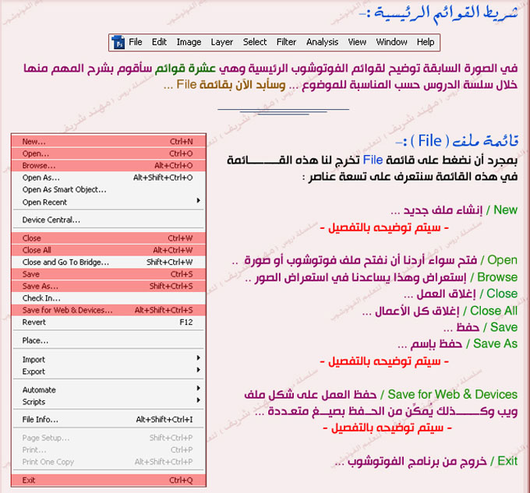Open the Analysis menu
Image resolution: width=530 pixels, height=493 pixels.
[x=322, y=42]
